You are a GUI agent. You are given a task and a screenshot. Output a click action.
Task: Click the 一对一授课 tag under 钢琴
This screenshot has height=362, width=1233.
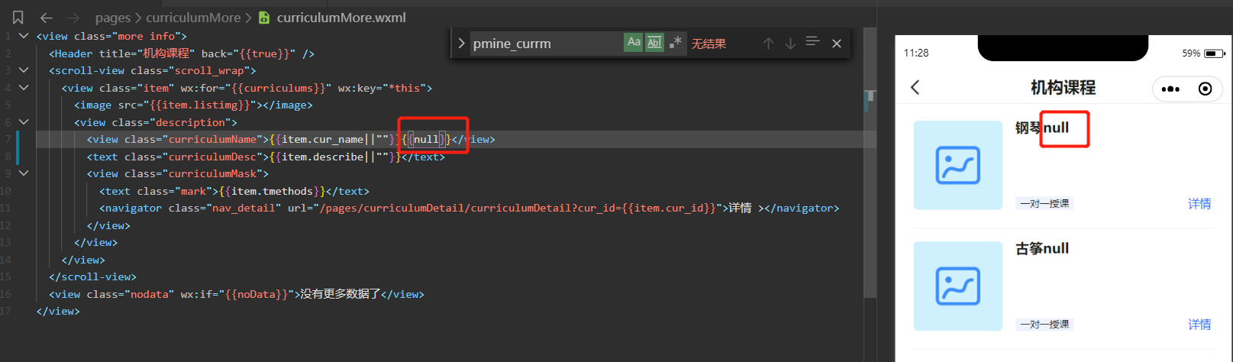point(1044,203)
